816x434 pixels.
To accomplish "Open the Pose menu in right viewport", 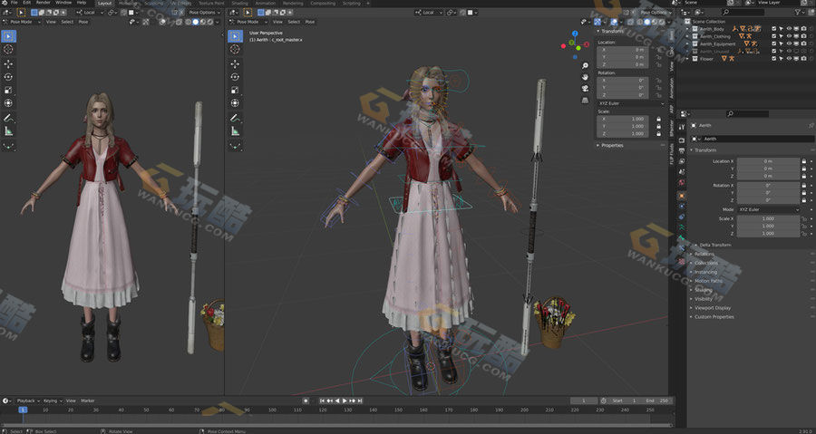I will click(x=310, y=22).
